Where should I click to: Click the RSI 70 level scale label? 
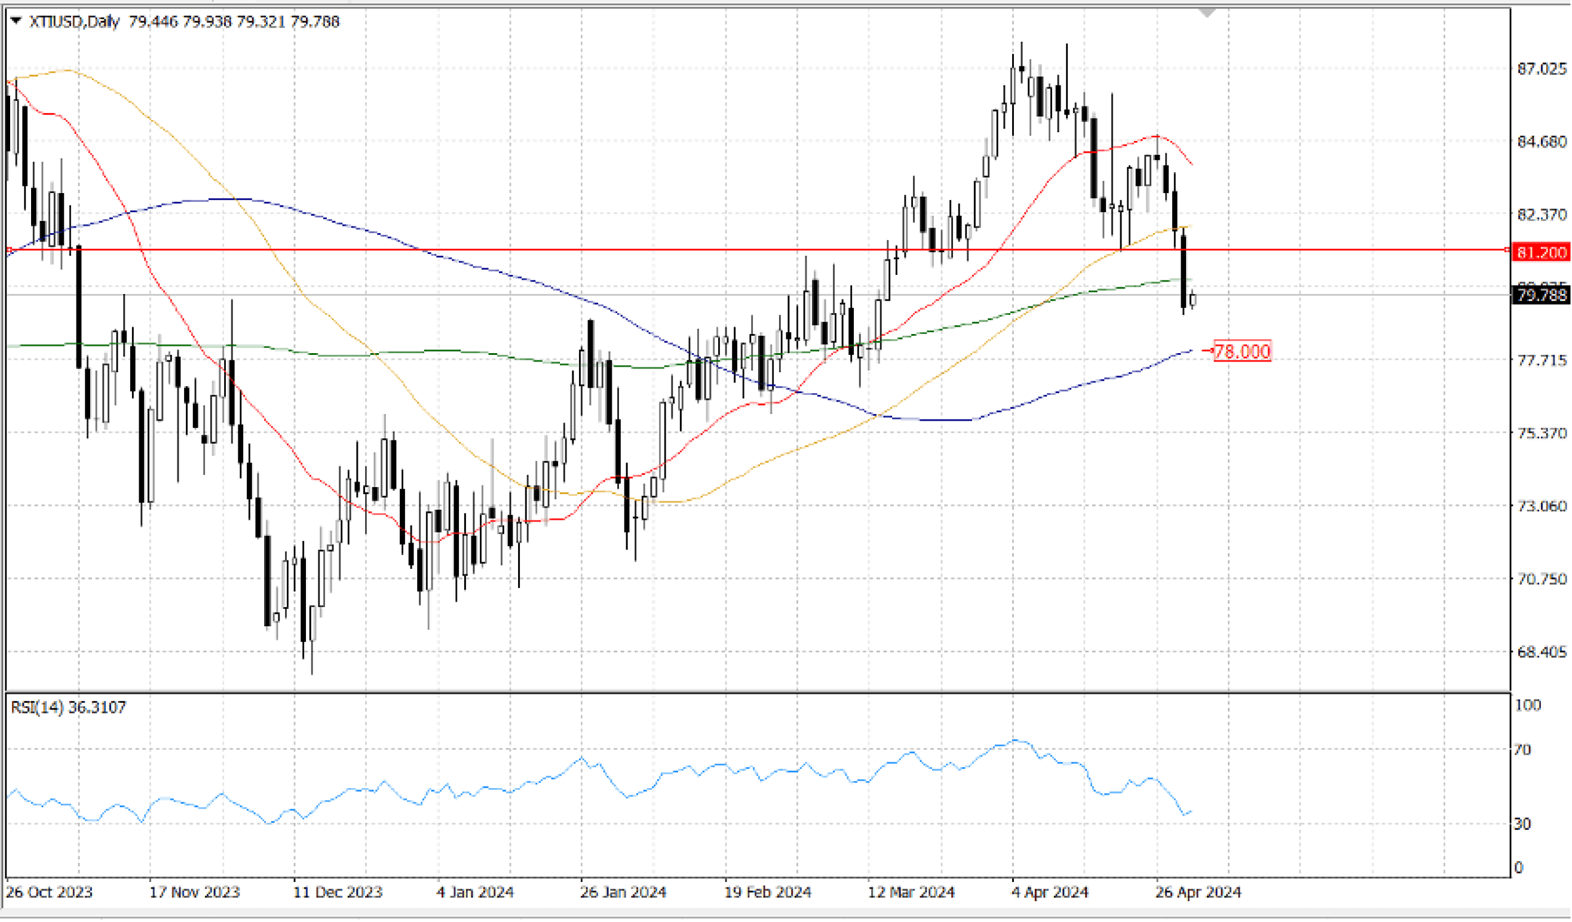(1522, 749)
